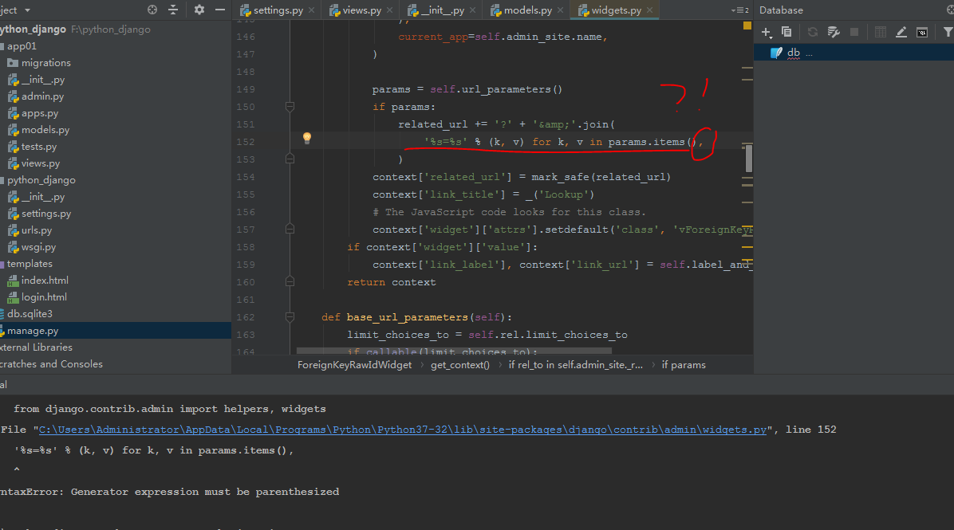Image resolution: width=954 pixels, height=530 pixels.
Task: Click the 'if params' breadcrumb
Action: (684, 365)
